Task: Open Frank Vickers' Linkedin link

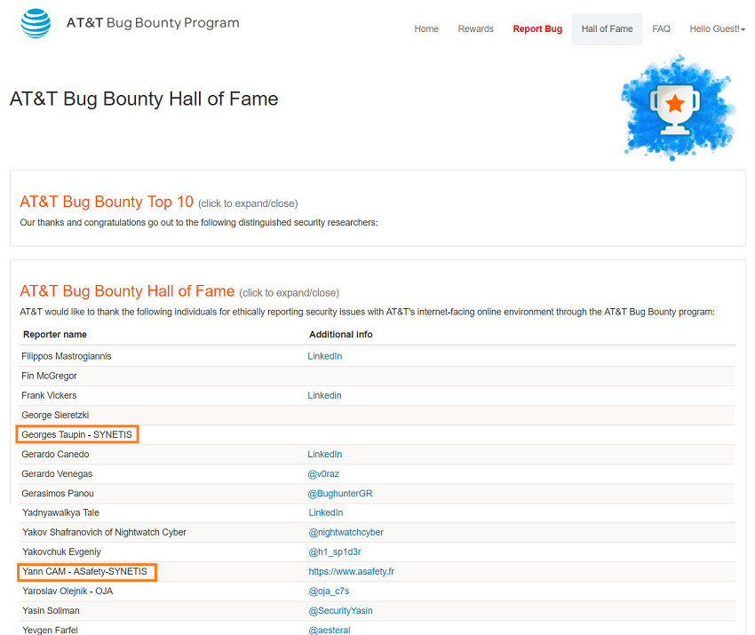Action: click(x=324, y=395)
